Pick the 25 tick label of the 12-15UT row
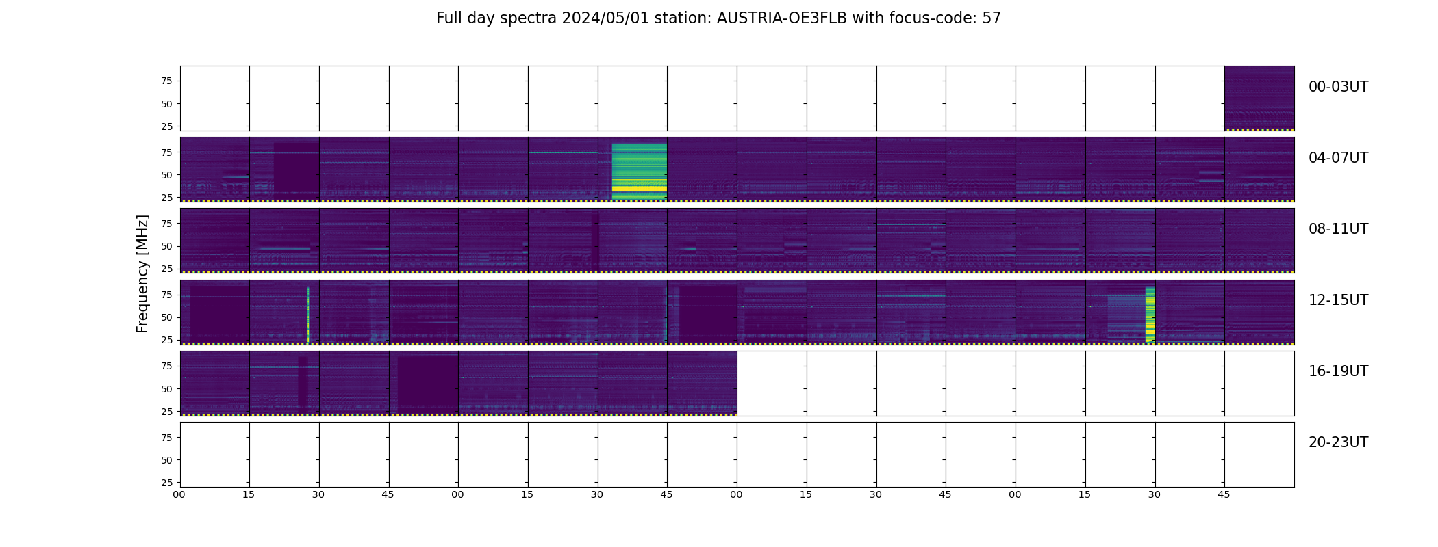The height and width of the screenshot is (547, 1438). coord(166,340)
